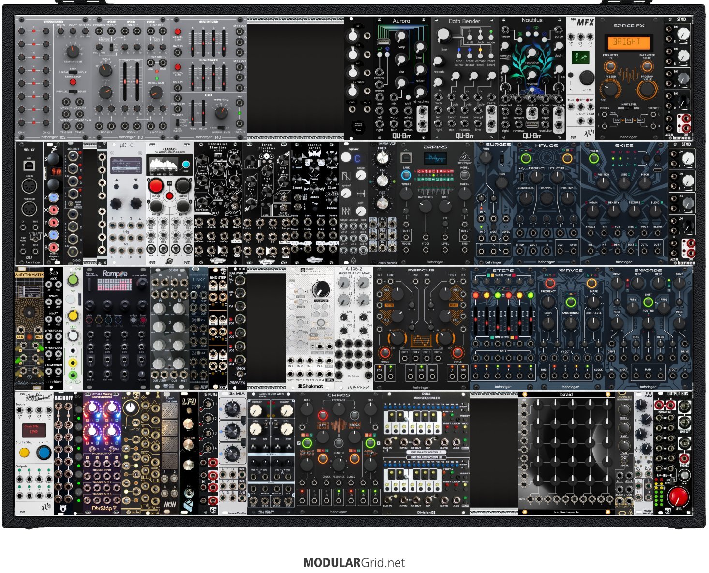Hit the yellow Start/Stop button on Pamela's Workout

[24, 453]
